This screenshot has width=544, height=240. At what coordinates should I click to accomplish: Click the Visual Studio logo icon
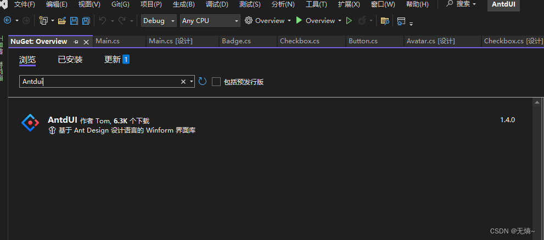(x=3, y=4)
